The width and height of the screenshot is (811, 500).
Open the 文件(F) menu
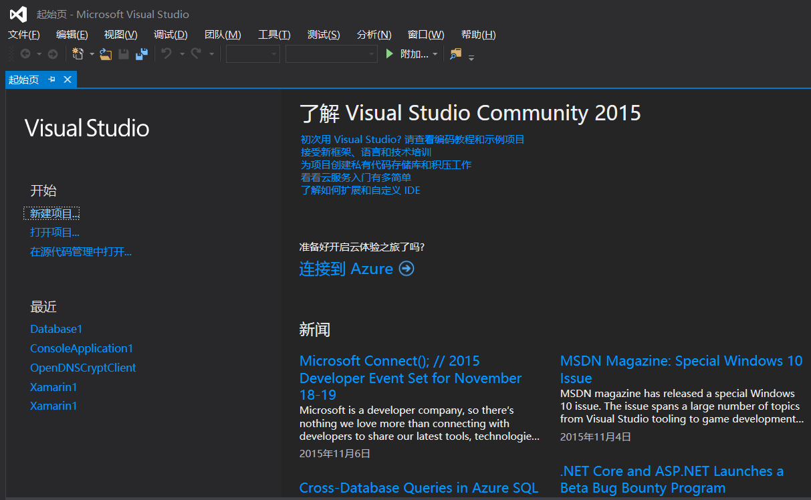24,35
